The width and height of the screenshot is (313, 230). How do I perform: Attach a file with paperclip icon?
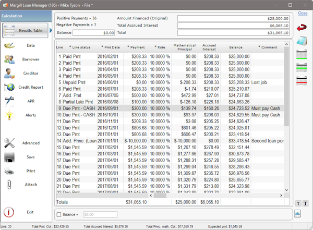click(x=10, y=185)
